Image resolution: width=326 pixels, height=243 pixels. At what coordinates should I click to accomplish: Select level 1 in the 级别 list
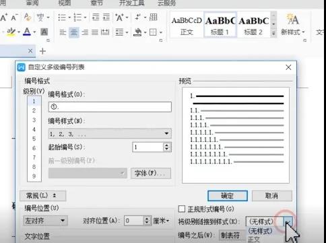click(x=34, y=101)
